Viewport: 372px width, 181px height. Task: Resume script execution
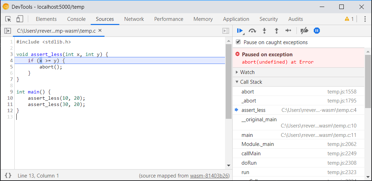[x=240, y=31]
